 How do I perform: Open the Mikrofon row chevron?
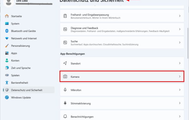(180, 90)
